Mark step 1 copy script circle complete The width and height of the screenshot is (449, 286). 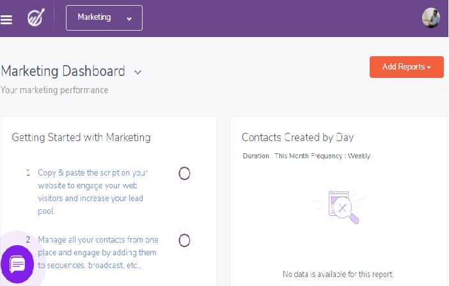click(184, 173)
